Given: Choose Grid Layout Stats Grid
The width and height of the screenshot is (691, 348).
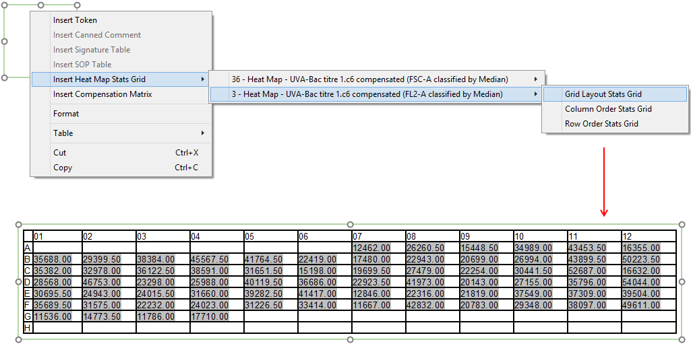Looking at the screenshot, I should point(603,94).
